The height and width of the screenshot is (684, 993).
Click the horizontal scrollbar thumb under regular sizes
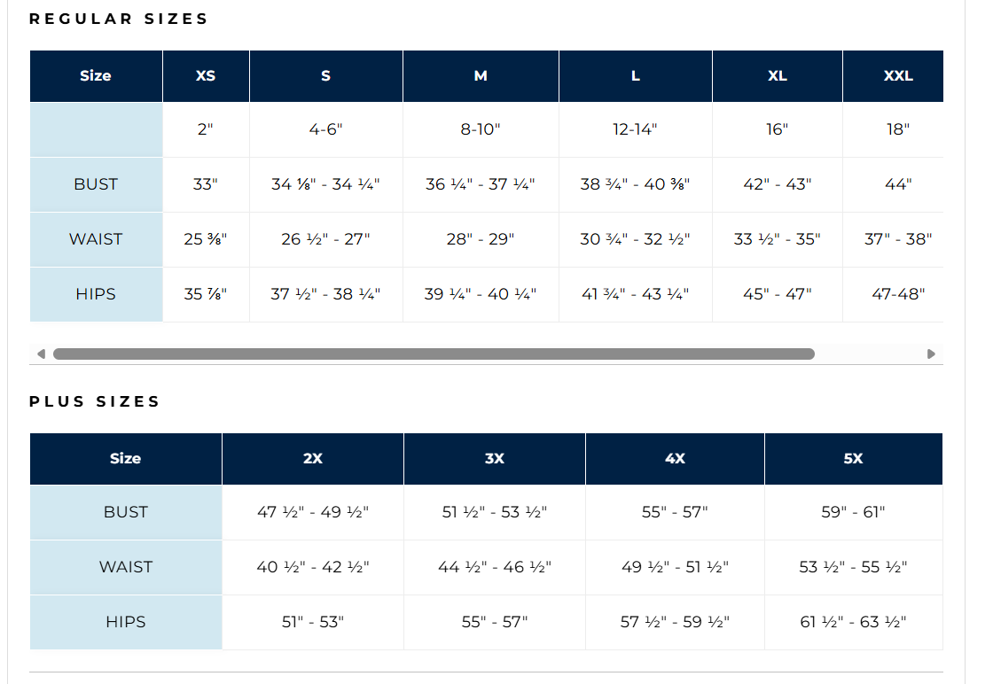click(434, 354)
